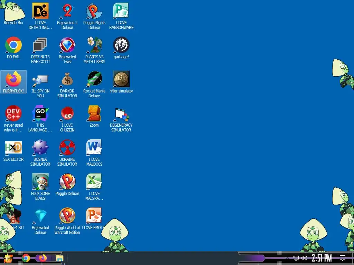Select the Peggle Nights Deluxe shortcut

tap(94, 16)
